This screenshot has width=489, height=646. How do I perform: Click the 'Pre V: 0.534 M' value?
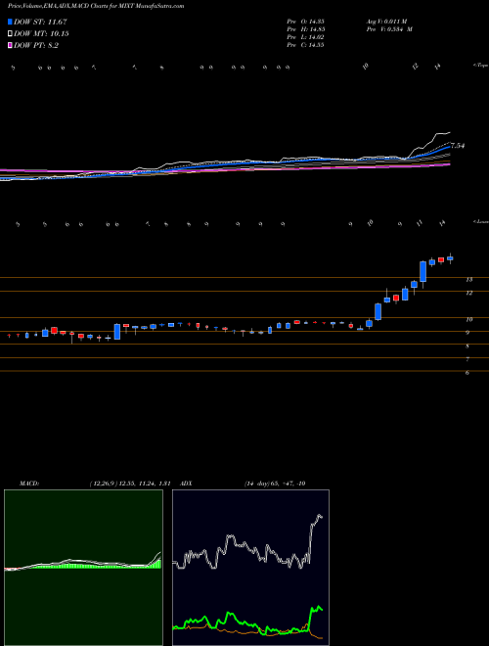pyautogui.click(x=389, y=29)
